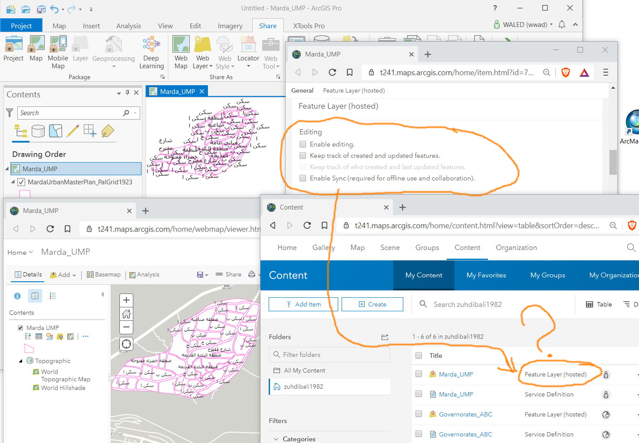Click the zoom-out button on the web map

click(126, 327)
